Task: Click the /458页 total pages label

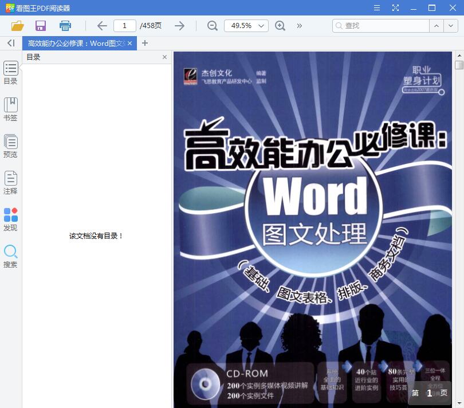Action: pyautogui.click(x=151, y=26)
